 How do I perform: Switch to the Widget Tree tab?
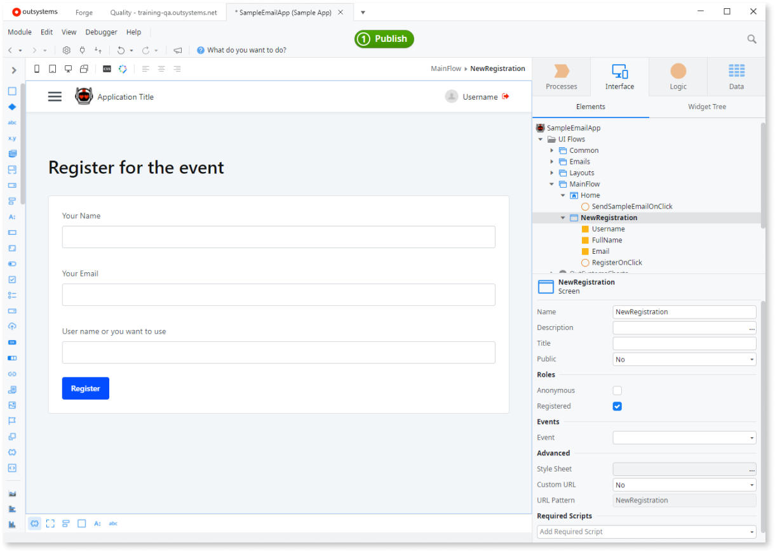706,107
